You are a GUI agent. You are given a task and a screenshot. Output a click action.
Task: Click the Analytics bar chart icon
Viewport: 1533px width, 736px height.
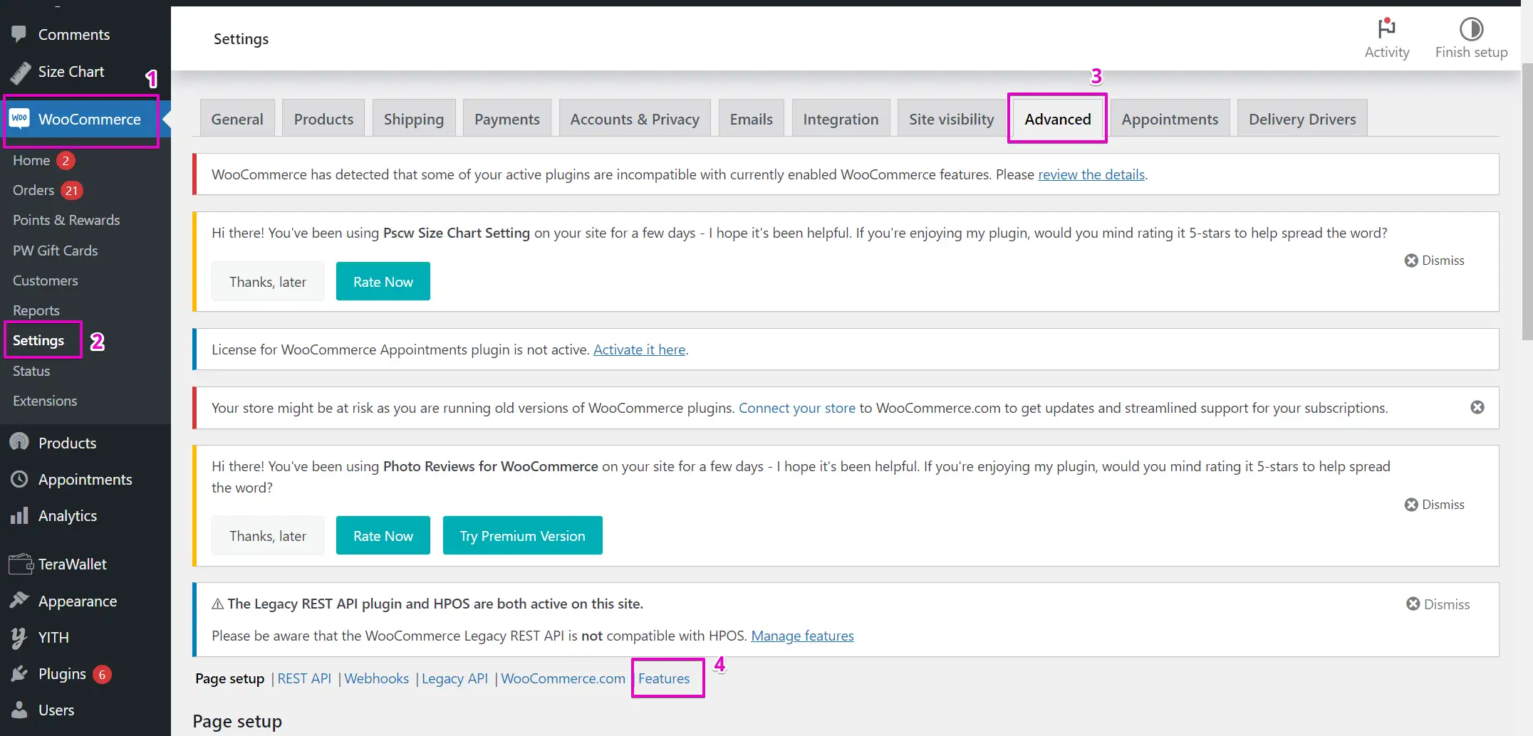pyautogui.click(x=19, y=515)
